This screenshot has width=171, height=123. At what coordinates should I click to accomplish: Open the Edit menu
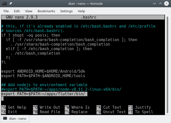(x=17, y=11)
